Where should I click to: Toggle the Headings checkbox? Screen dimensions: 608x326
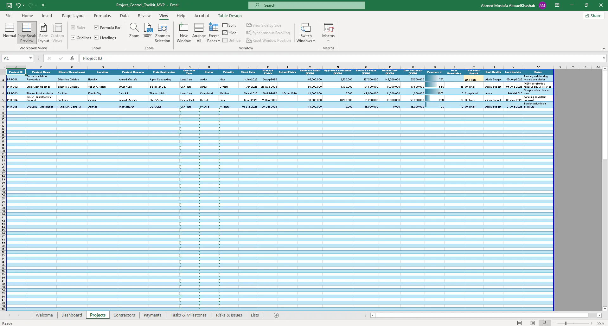click(97, 38)
